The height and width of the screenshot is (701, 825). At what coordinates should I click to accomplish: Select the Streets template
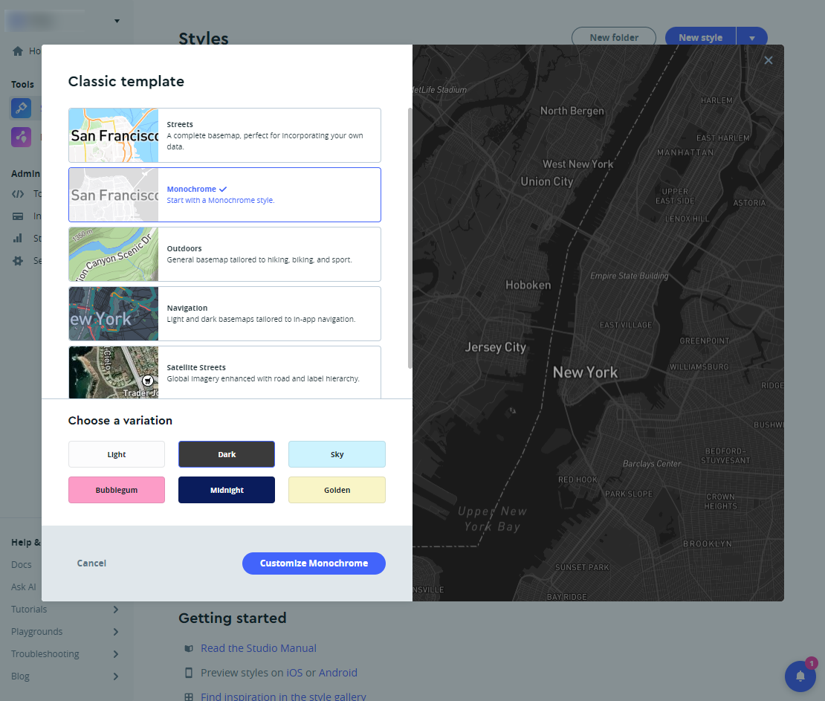click(x=224, y=135)
